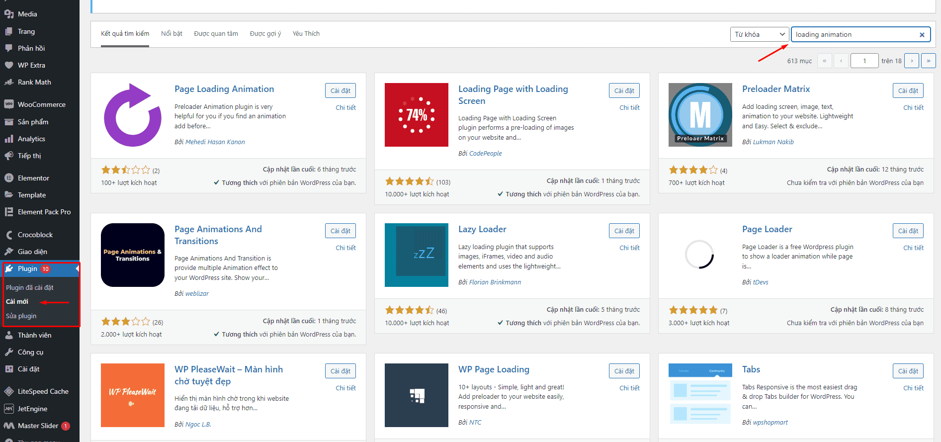941x442 pixels.
Task: Click the Page Loading Animation plugin thumbnail
Action: pos(133,115)
